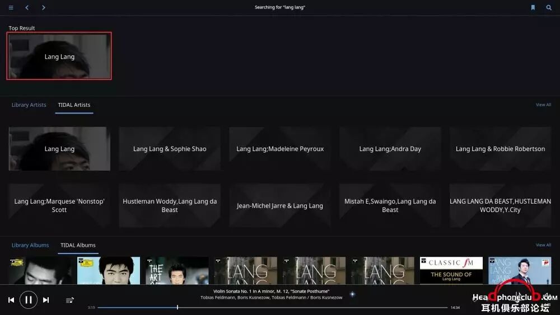This screenshot has width=560, height=315.
Task: Skip to the next track
Action: [46, 300]
